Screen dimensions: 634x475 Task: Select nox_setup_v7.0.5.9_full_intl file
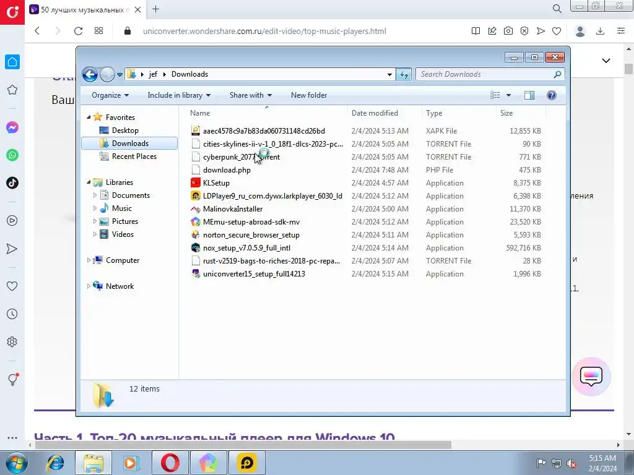[246, 247]
